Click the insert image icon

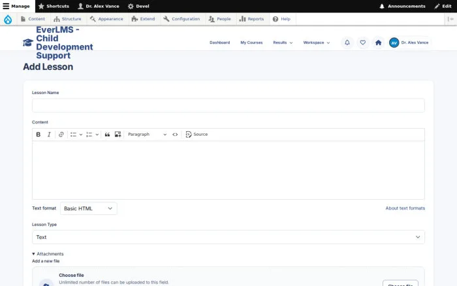(x=118, y=135)
